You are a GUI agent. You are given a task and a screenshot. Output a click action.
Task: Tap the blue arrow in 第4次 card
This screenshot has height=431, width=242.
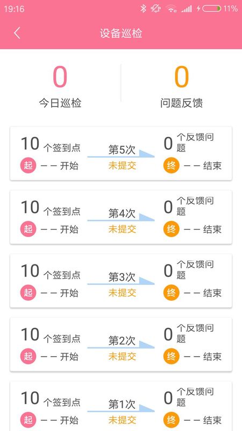click(x=121, y=218)
